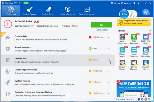Open the Privacy Eraser utility
Image resolution: width=154 pixels, height=102 pixels.
pyautogui.click(x=122, y=65)
